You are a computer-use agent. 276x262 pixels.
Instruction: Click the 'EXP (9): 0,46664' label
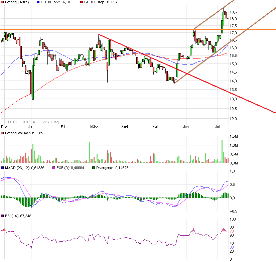(x=70, y=168)
